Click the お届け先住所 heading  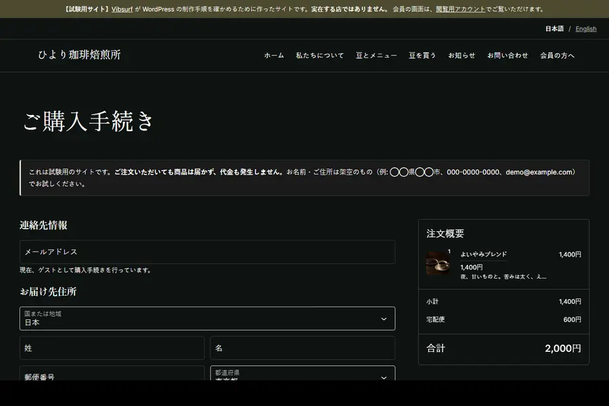pyautogui.click(x=48, y=292)
